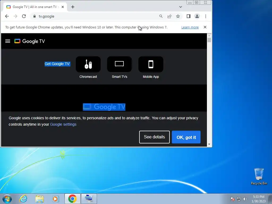Image resolution: width=272 pixels, height=204 pixels.
Task: Open Windows Media Player on taskbar
Action: click(56, 199)
